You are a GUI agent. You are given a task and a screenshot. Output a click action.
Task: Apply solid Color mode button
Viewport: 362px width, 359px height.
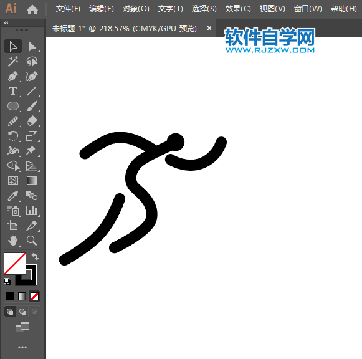coord(10,296)
